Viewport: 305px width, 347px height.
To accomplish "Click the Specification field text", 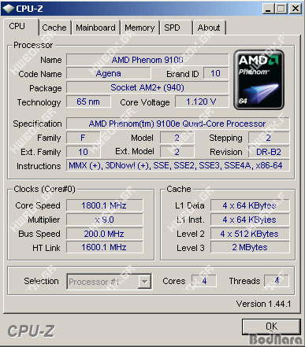I will tap(177, 124).
